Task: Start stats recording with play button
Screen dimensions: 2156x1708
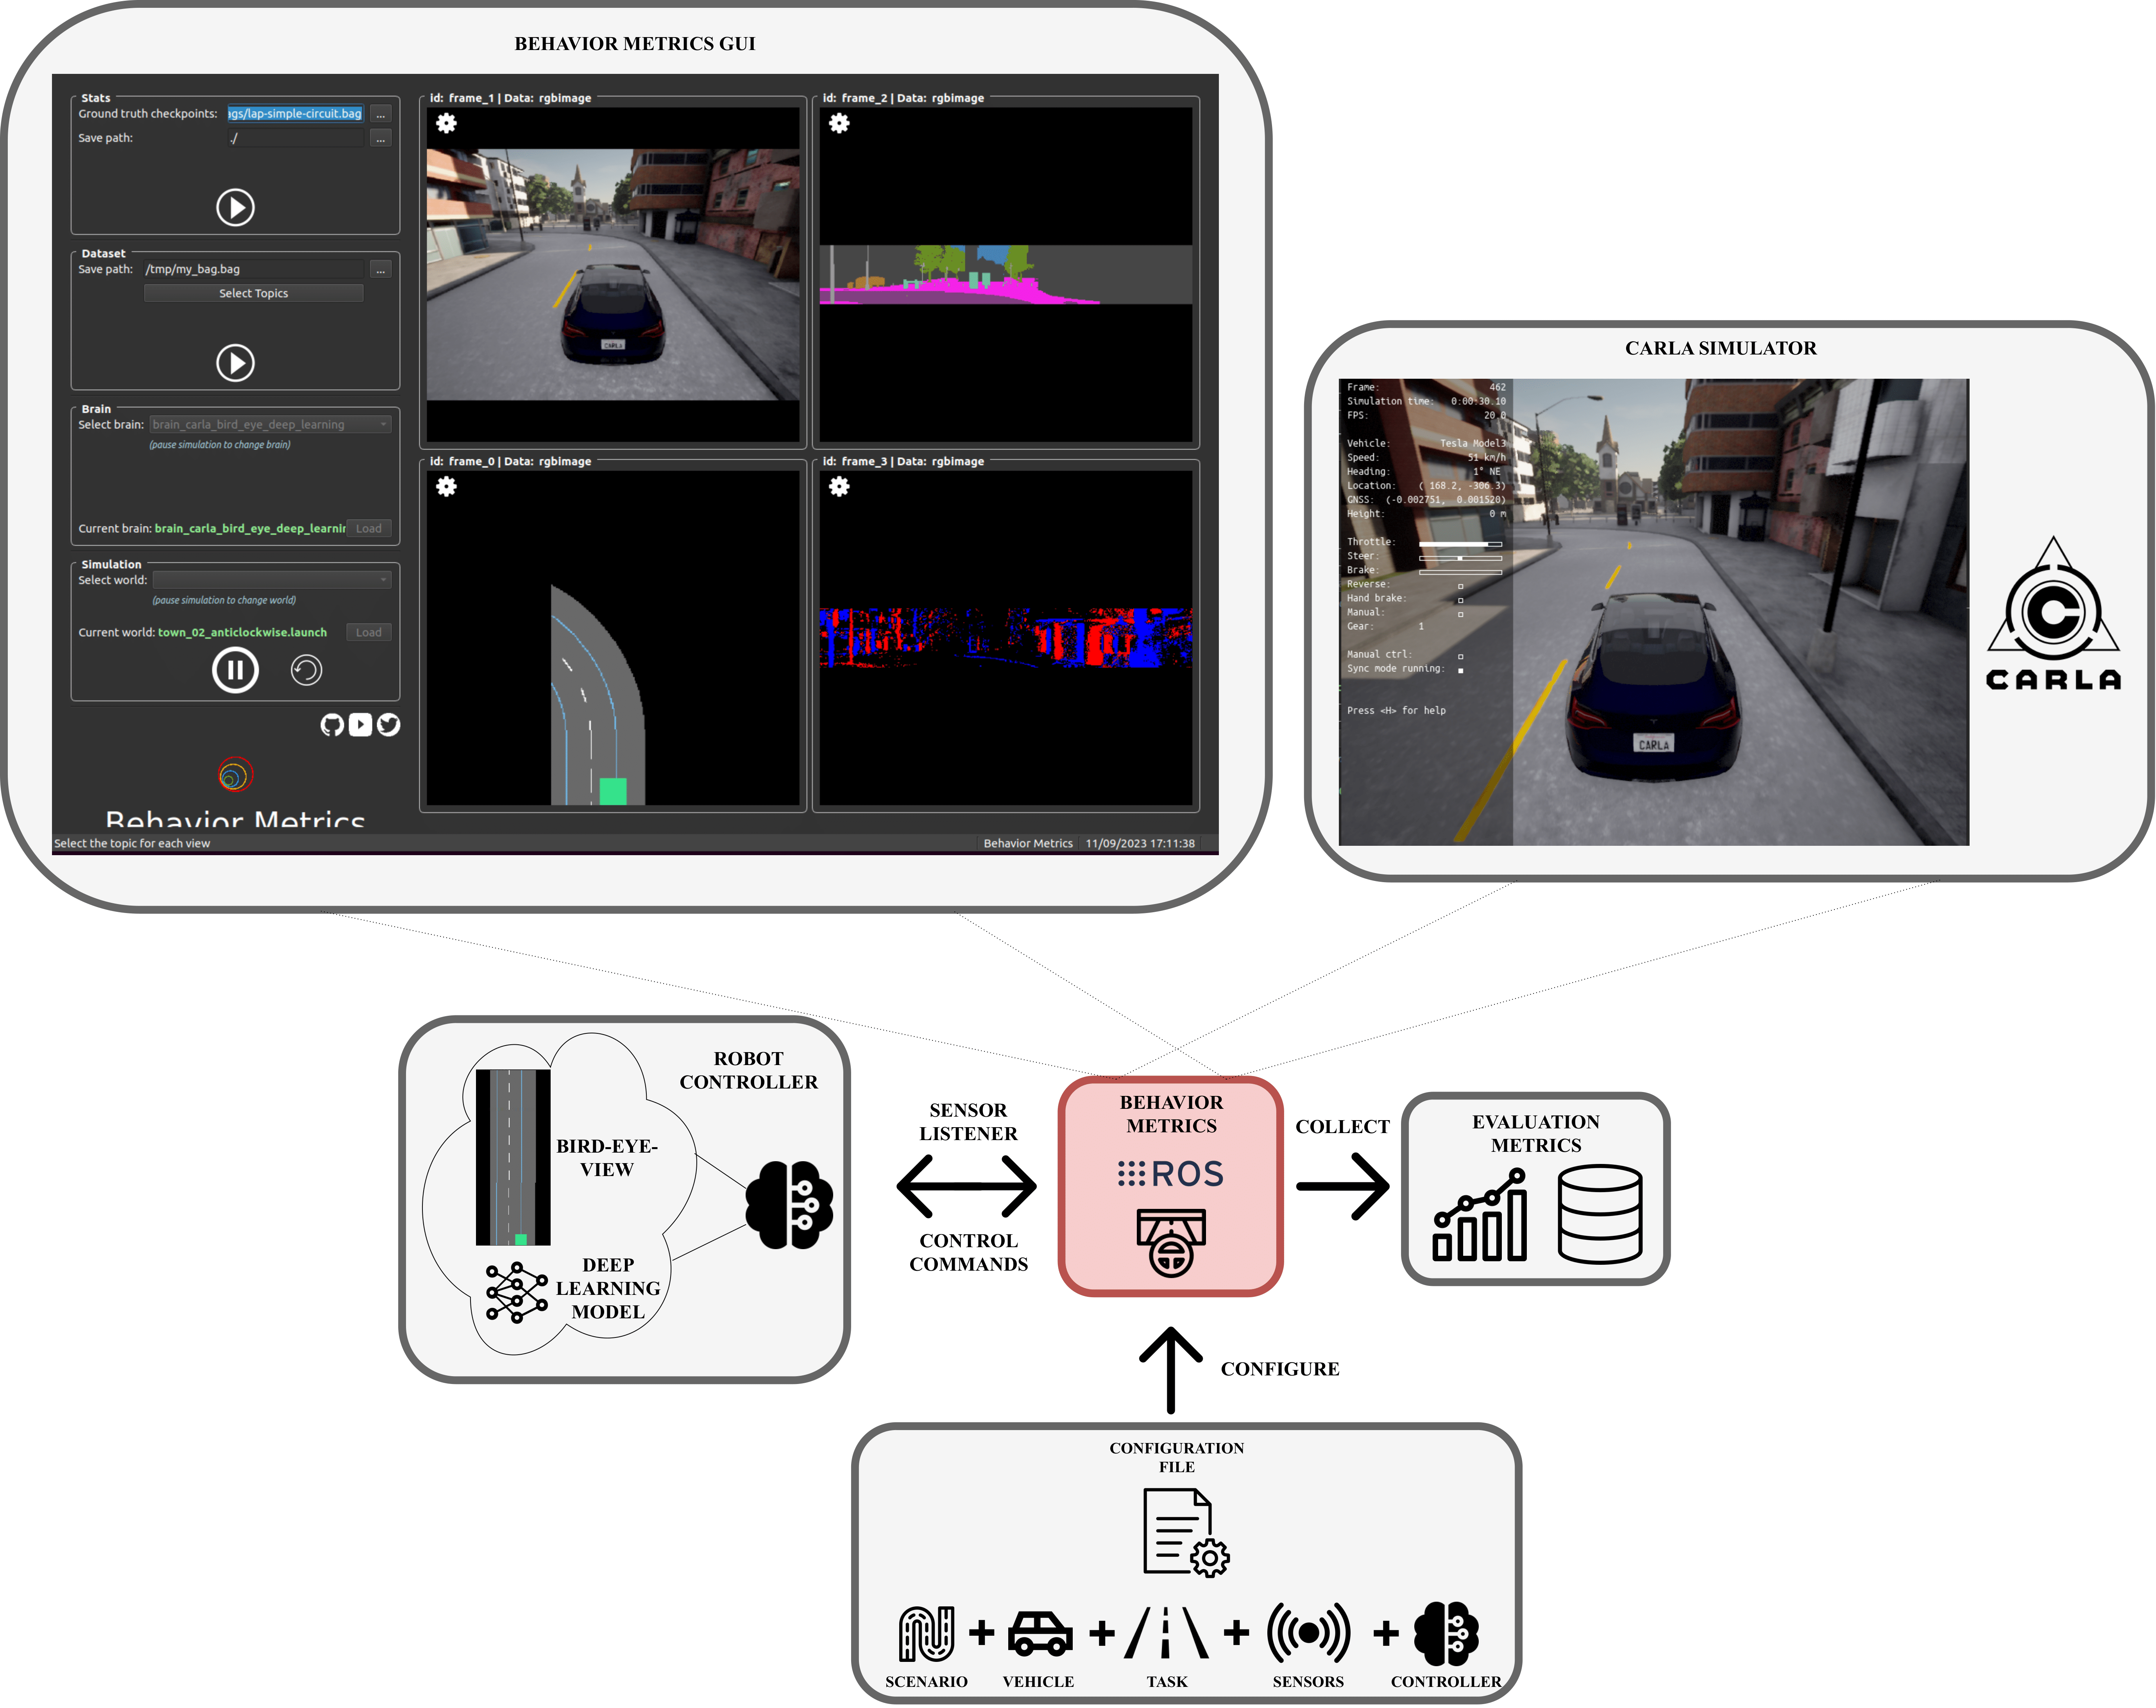Action: point(235,207)
